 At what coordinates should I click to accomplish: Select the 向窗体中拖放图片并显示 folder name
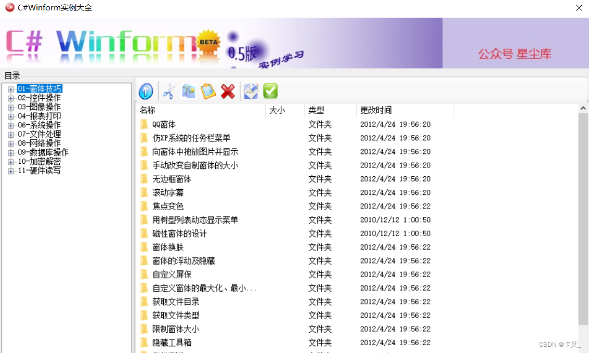(x=195, y=152)
